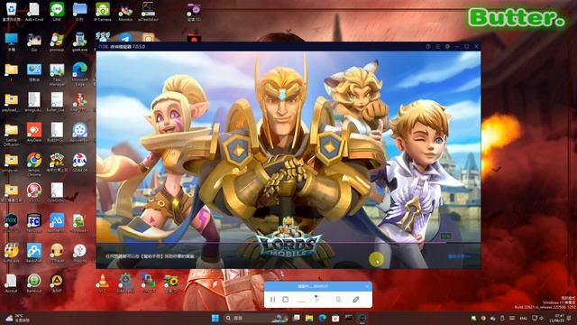Open Nox emulator settings gear
The width and height of the screenshot is (577, 325).
tap(447, 46)
